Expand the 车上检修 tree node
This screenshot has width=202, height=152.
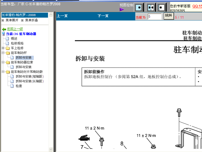(3, 48)
